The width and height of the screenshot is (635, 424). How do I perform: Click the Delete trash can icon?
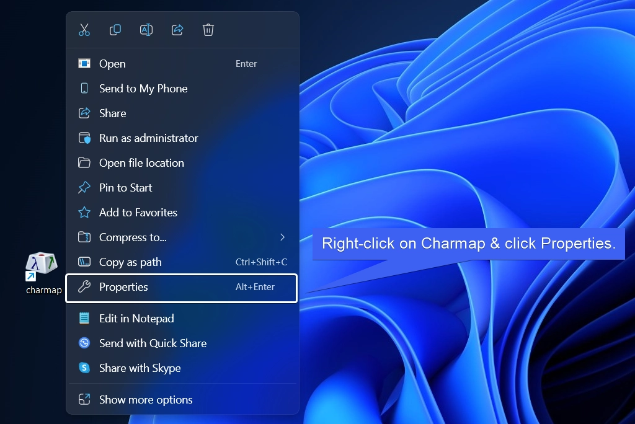[x=208, y=30]
